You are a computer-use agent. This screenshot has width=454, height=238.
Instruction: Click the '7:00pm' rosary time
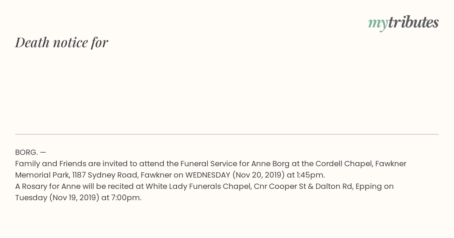pyautogui.click(x=126, y=198)
